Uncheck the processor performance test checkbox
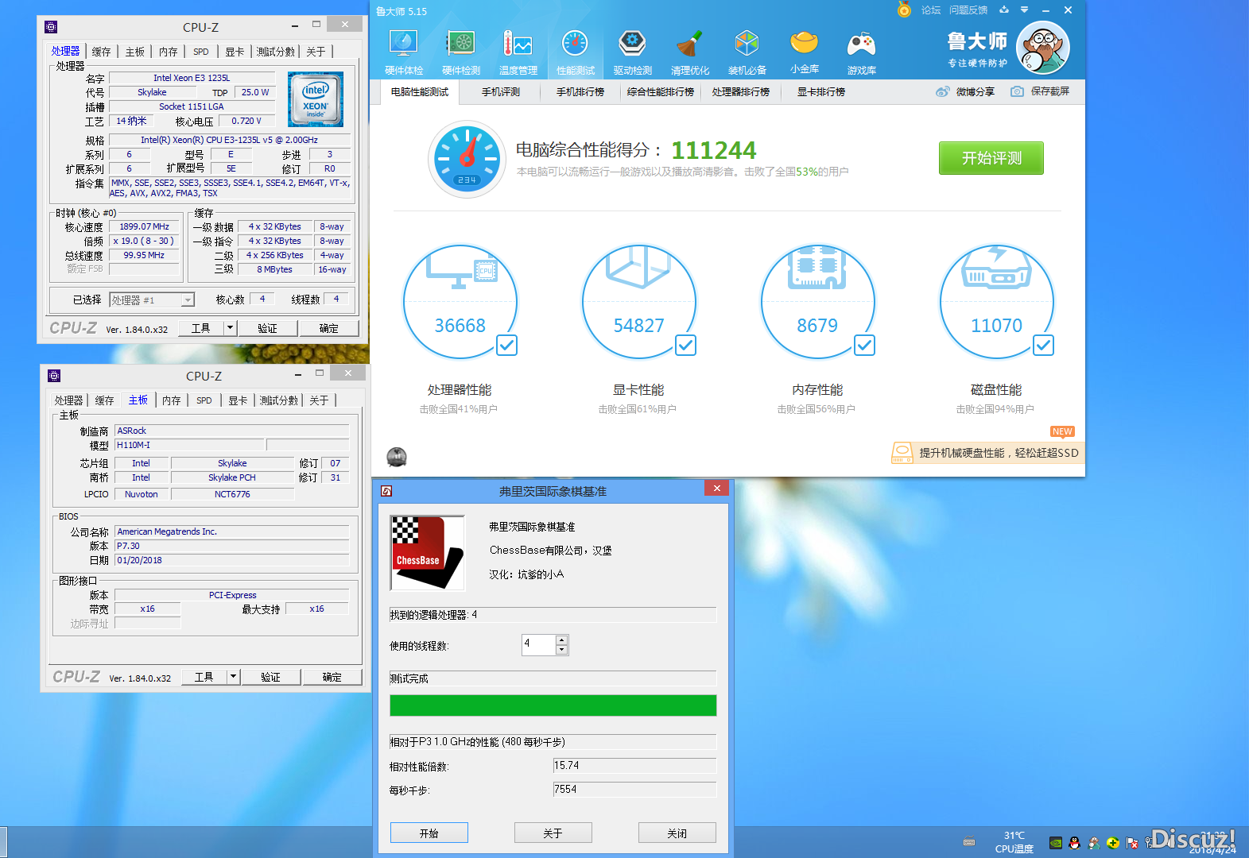 coord(507,345)
